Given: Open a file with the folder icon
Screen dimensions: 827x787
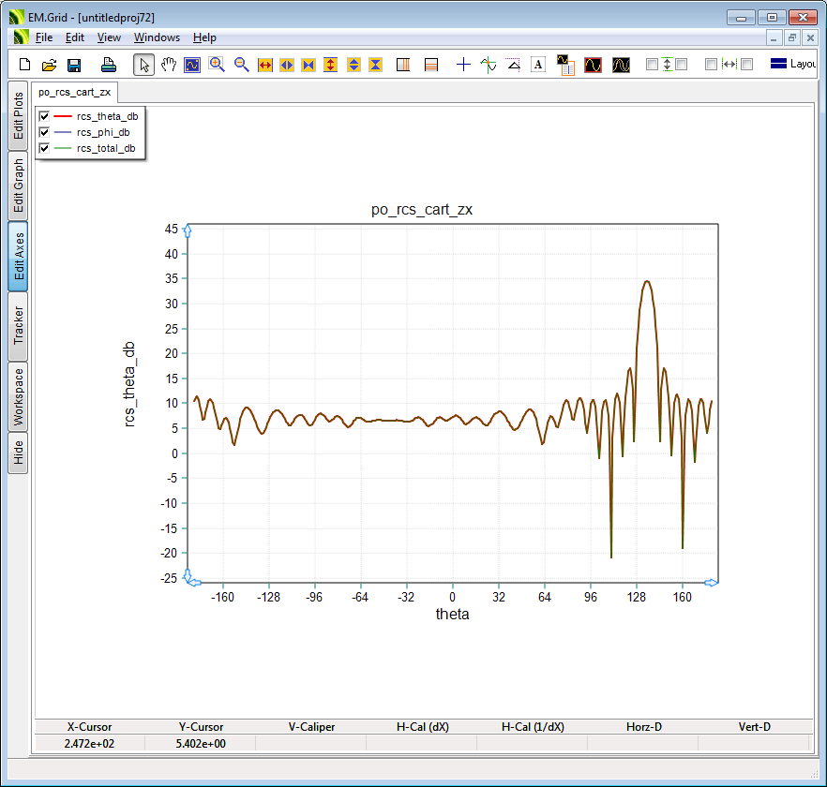Looking at the screenshot, I should tap(50, 65).
